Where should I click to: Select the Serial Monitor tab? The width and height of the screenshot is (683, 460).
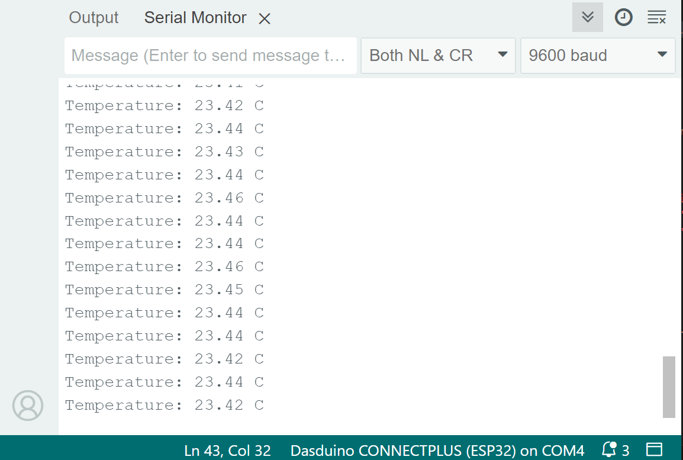point(195,18)
